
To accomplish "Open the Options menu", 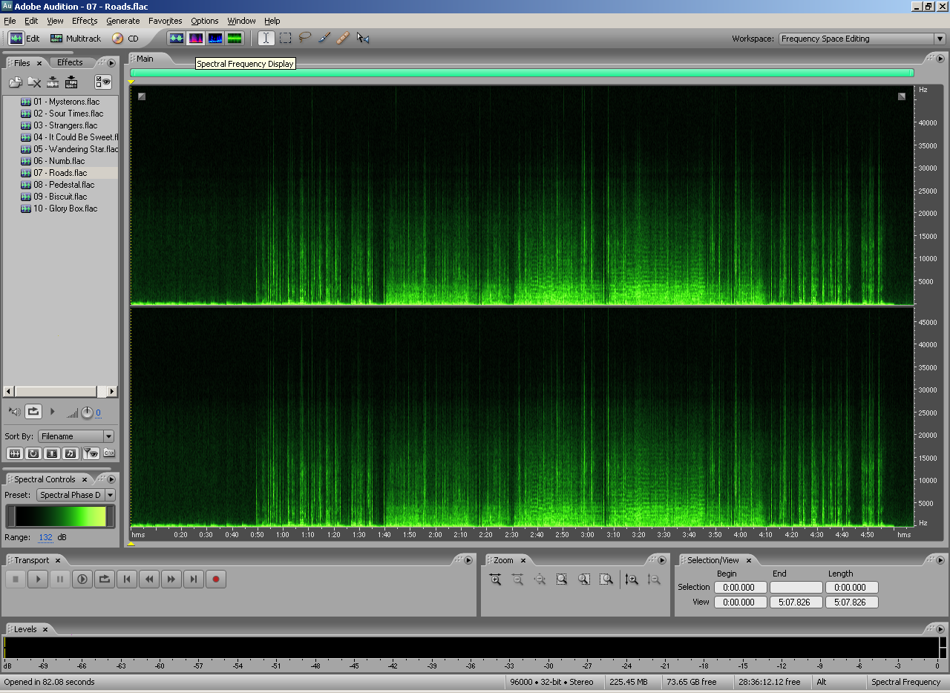I will click(205, 21).
